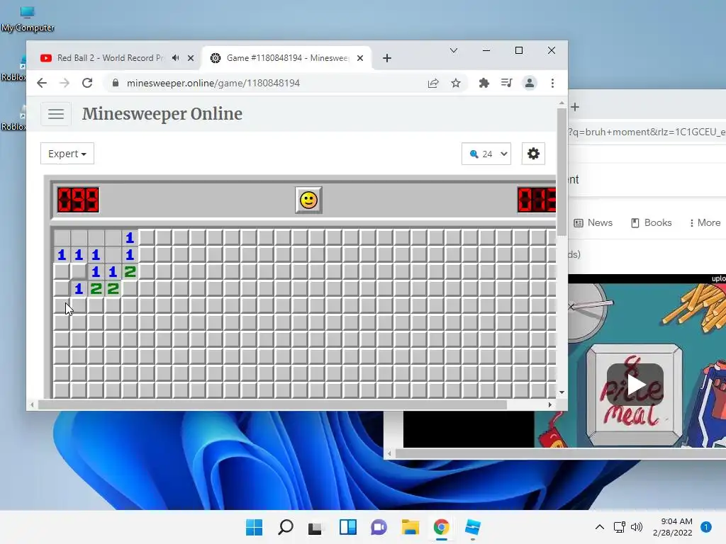This screenshot has width=726, height=544.
Task: Open Minesweeper settings gear
Action: coord(533,154)
